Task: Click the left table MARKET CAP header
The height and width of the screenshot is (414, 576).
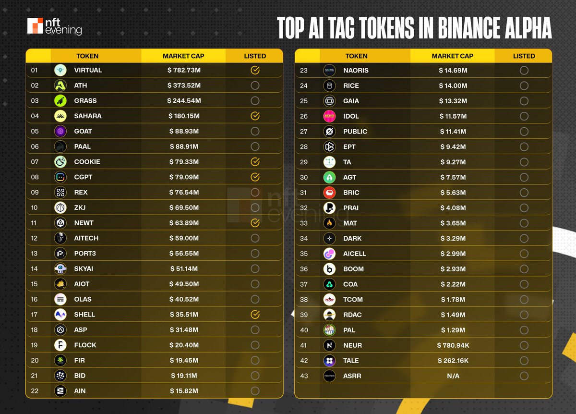Action: pyautogui.click(x=183, y=56)
